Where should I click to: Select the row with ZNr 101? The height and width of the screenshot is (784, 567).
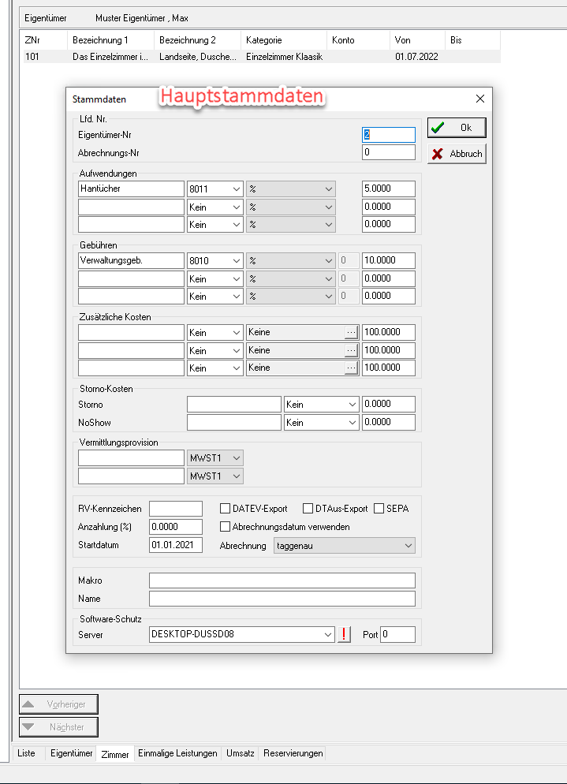(260, 57)
